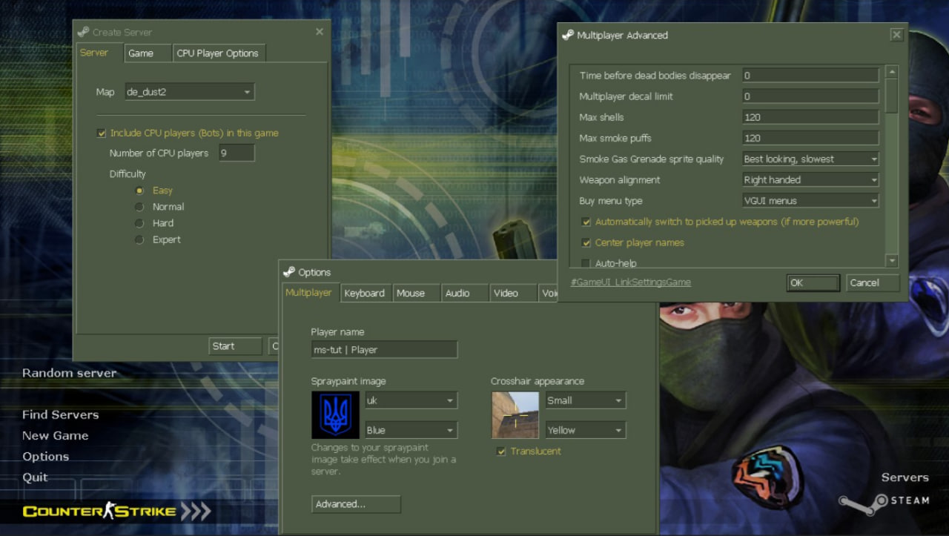Click OK in Multiplayer Advanced

813,282
